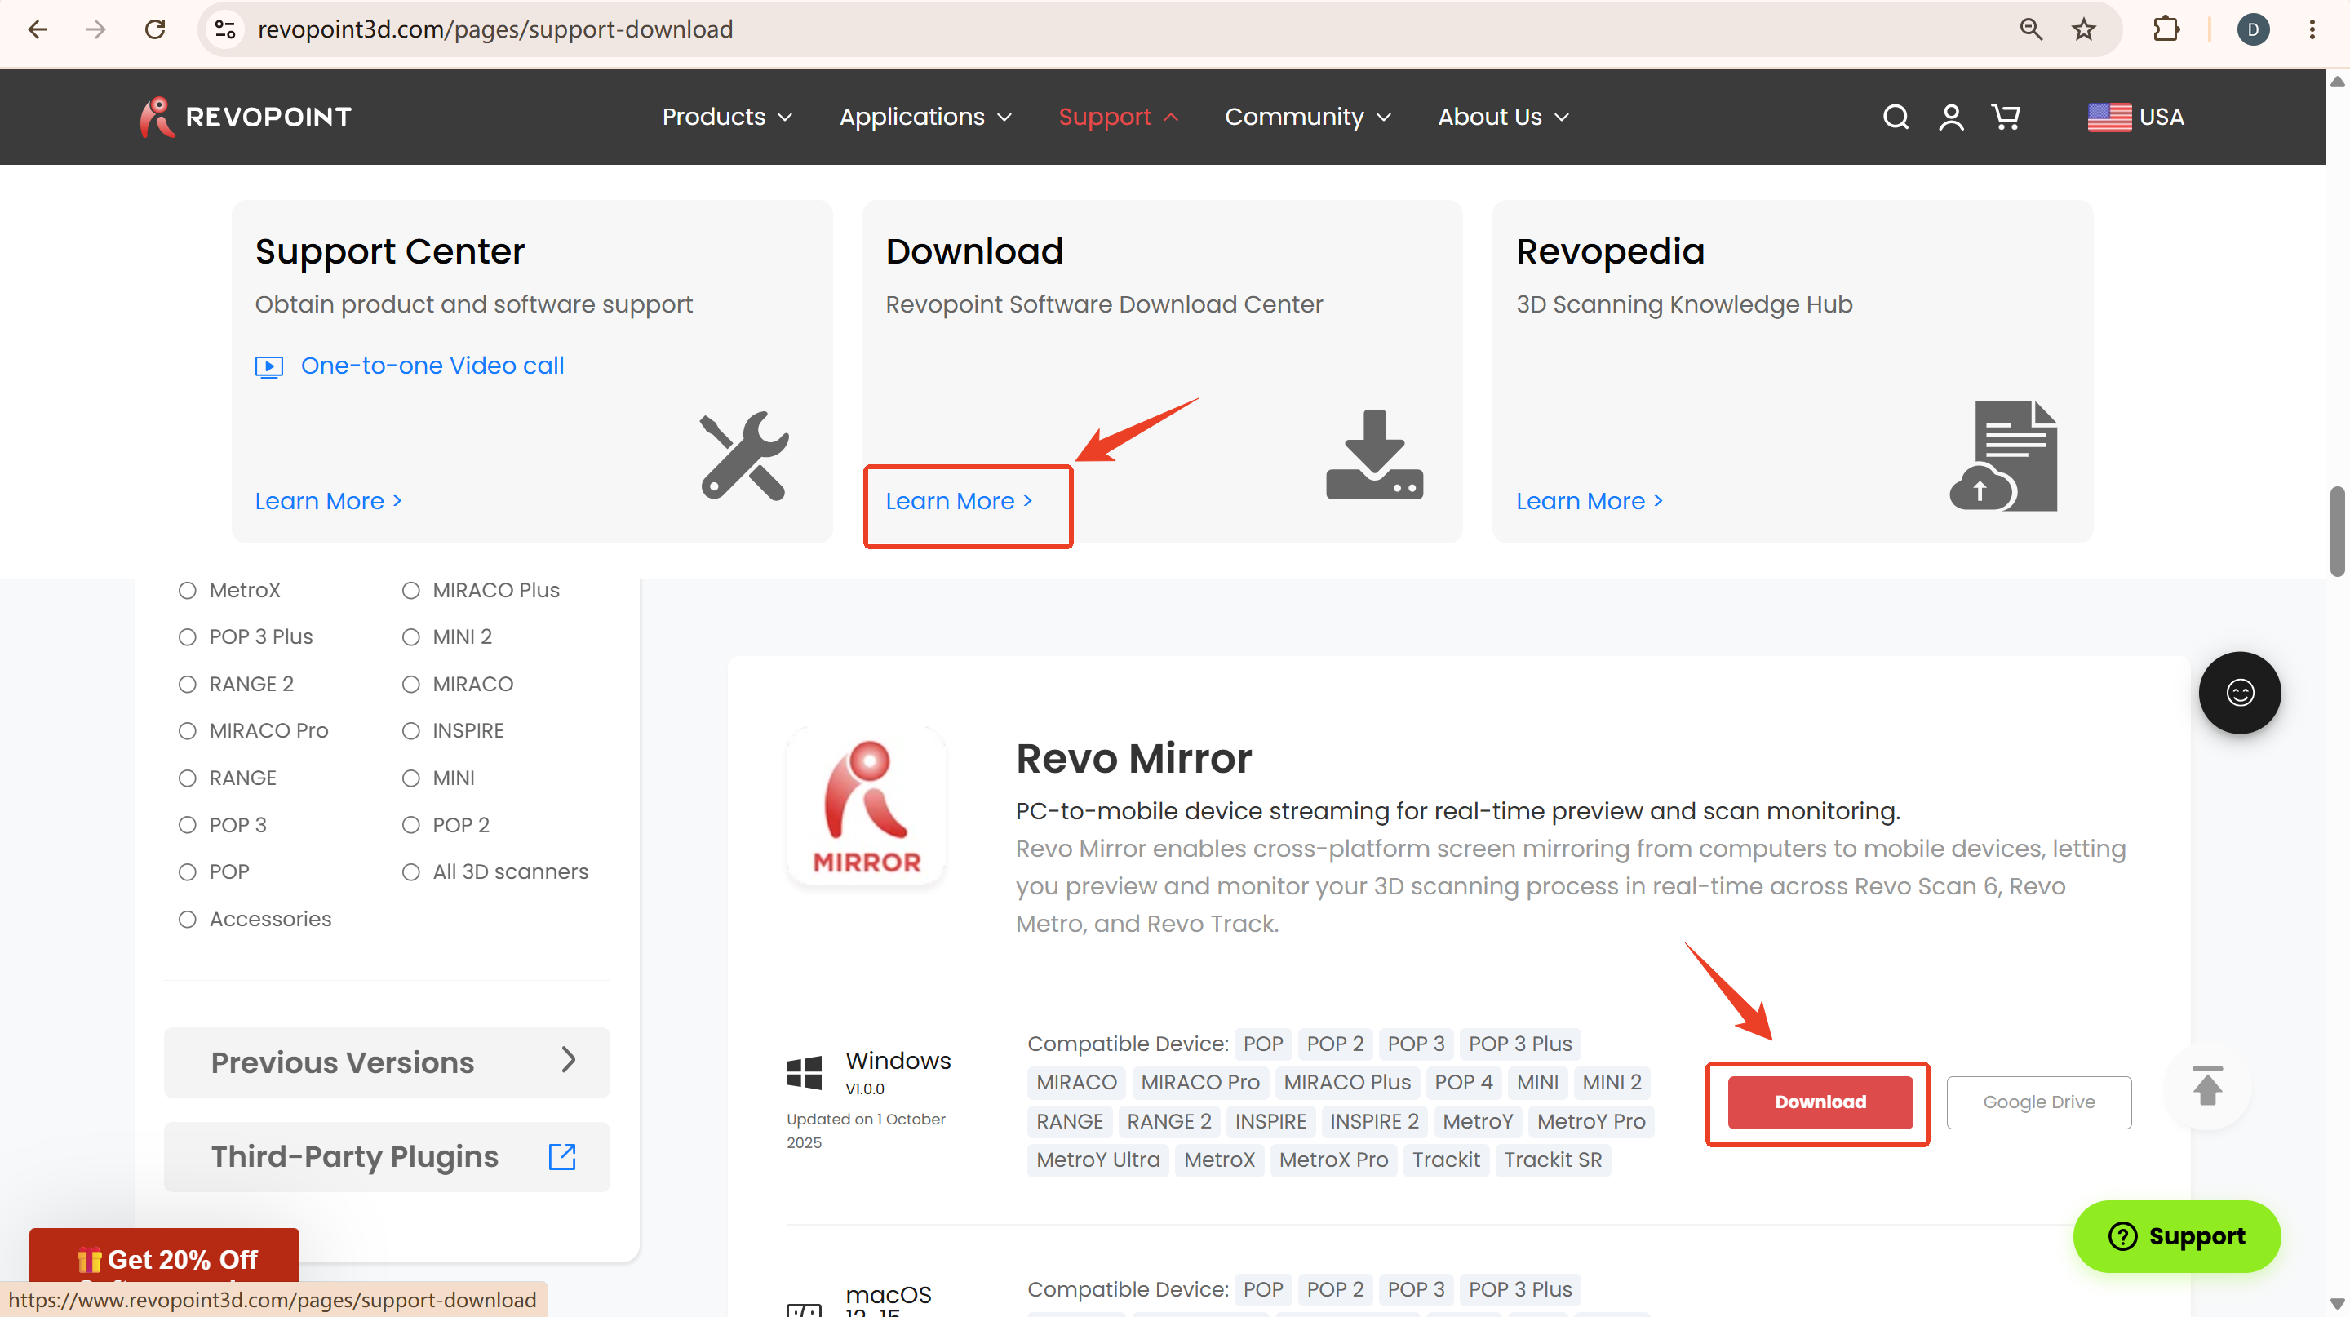Click the zoom magnifier icon in address bar

tap(2031, 29)
